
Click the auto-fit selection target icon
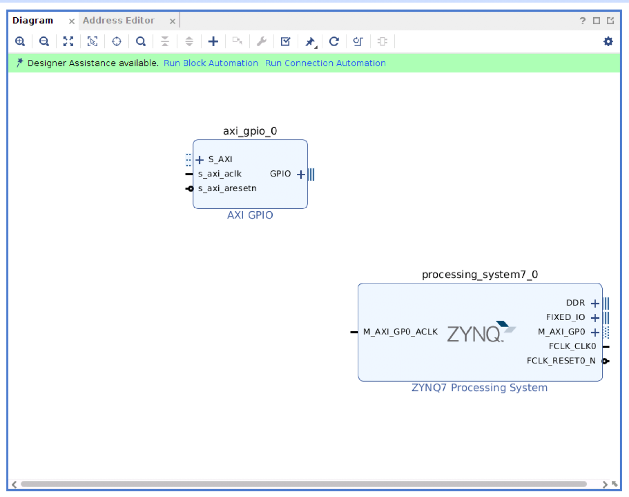coord(116,41)
